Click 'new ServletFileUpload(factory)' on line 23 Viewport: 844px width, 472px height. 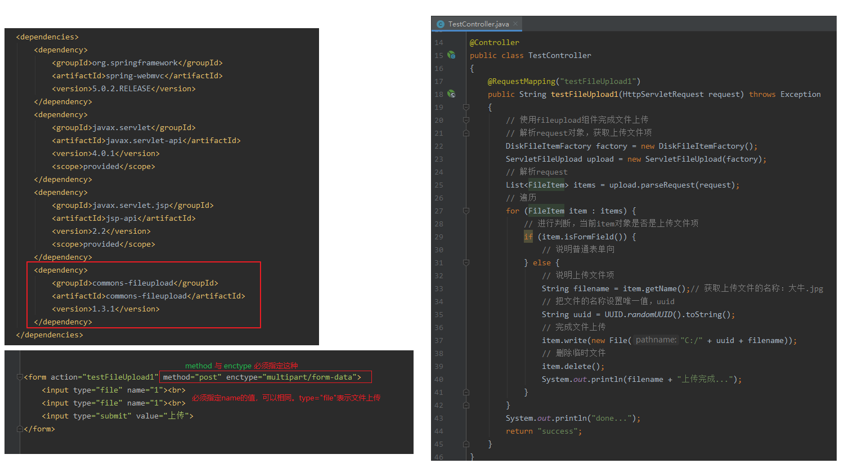pos(695,159)
